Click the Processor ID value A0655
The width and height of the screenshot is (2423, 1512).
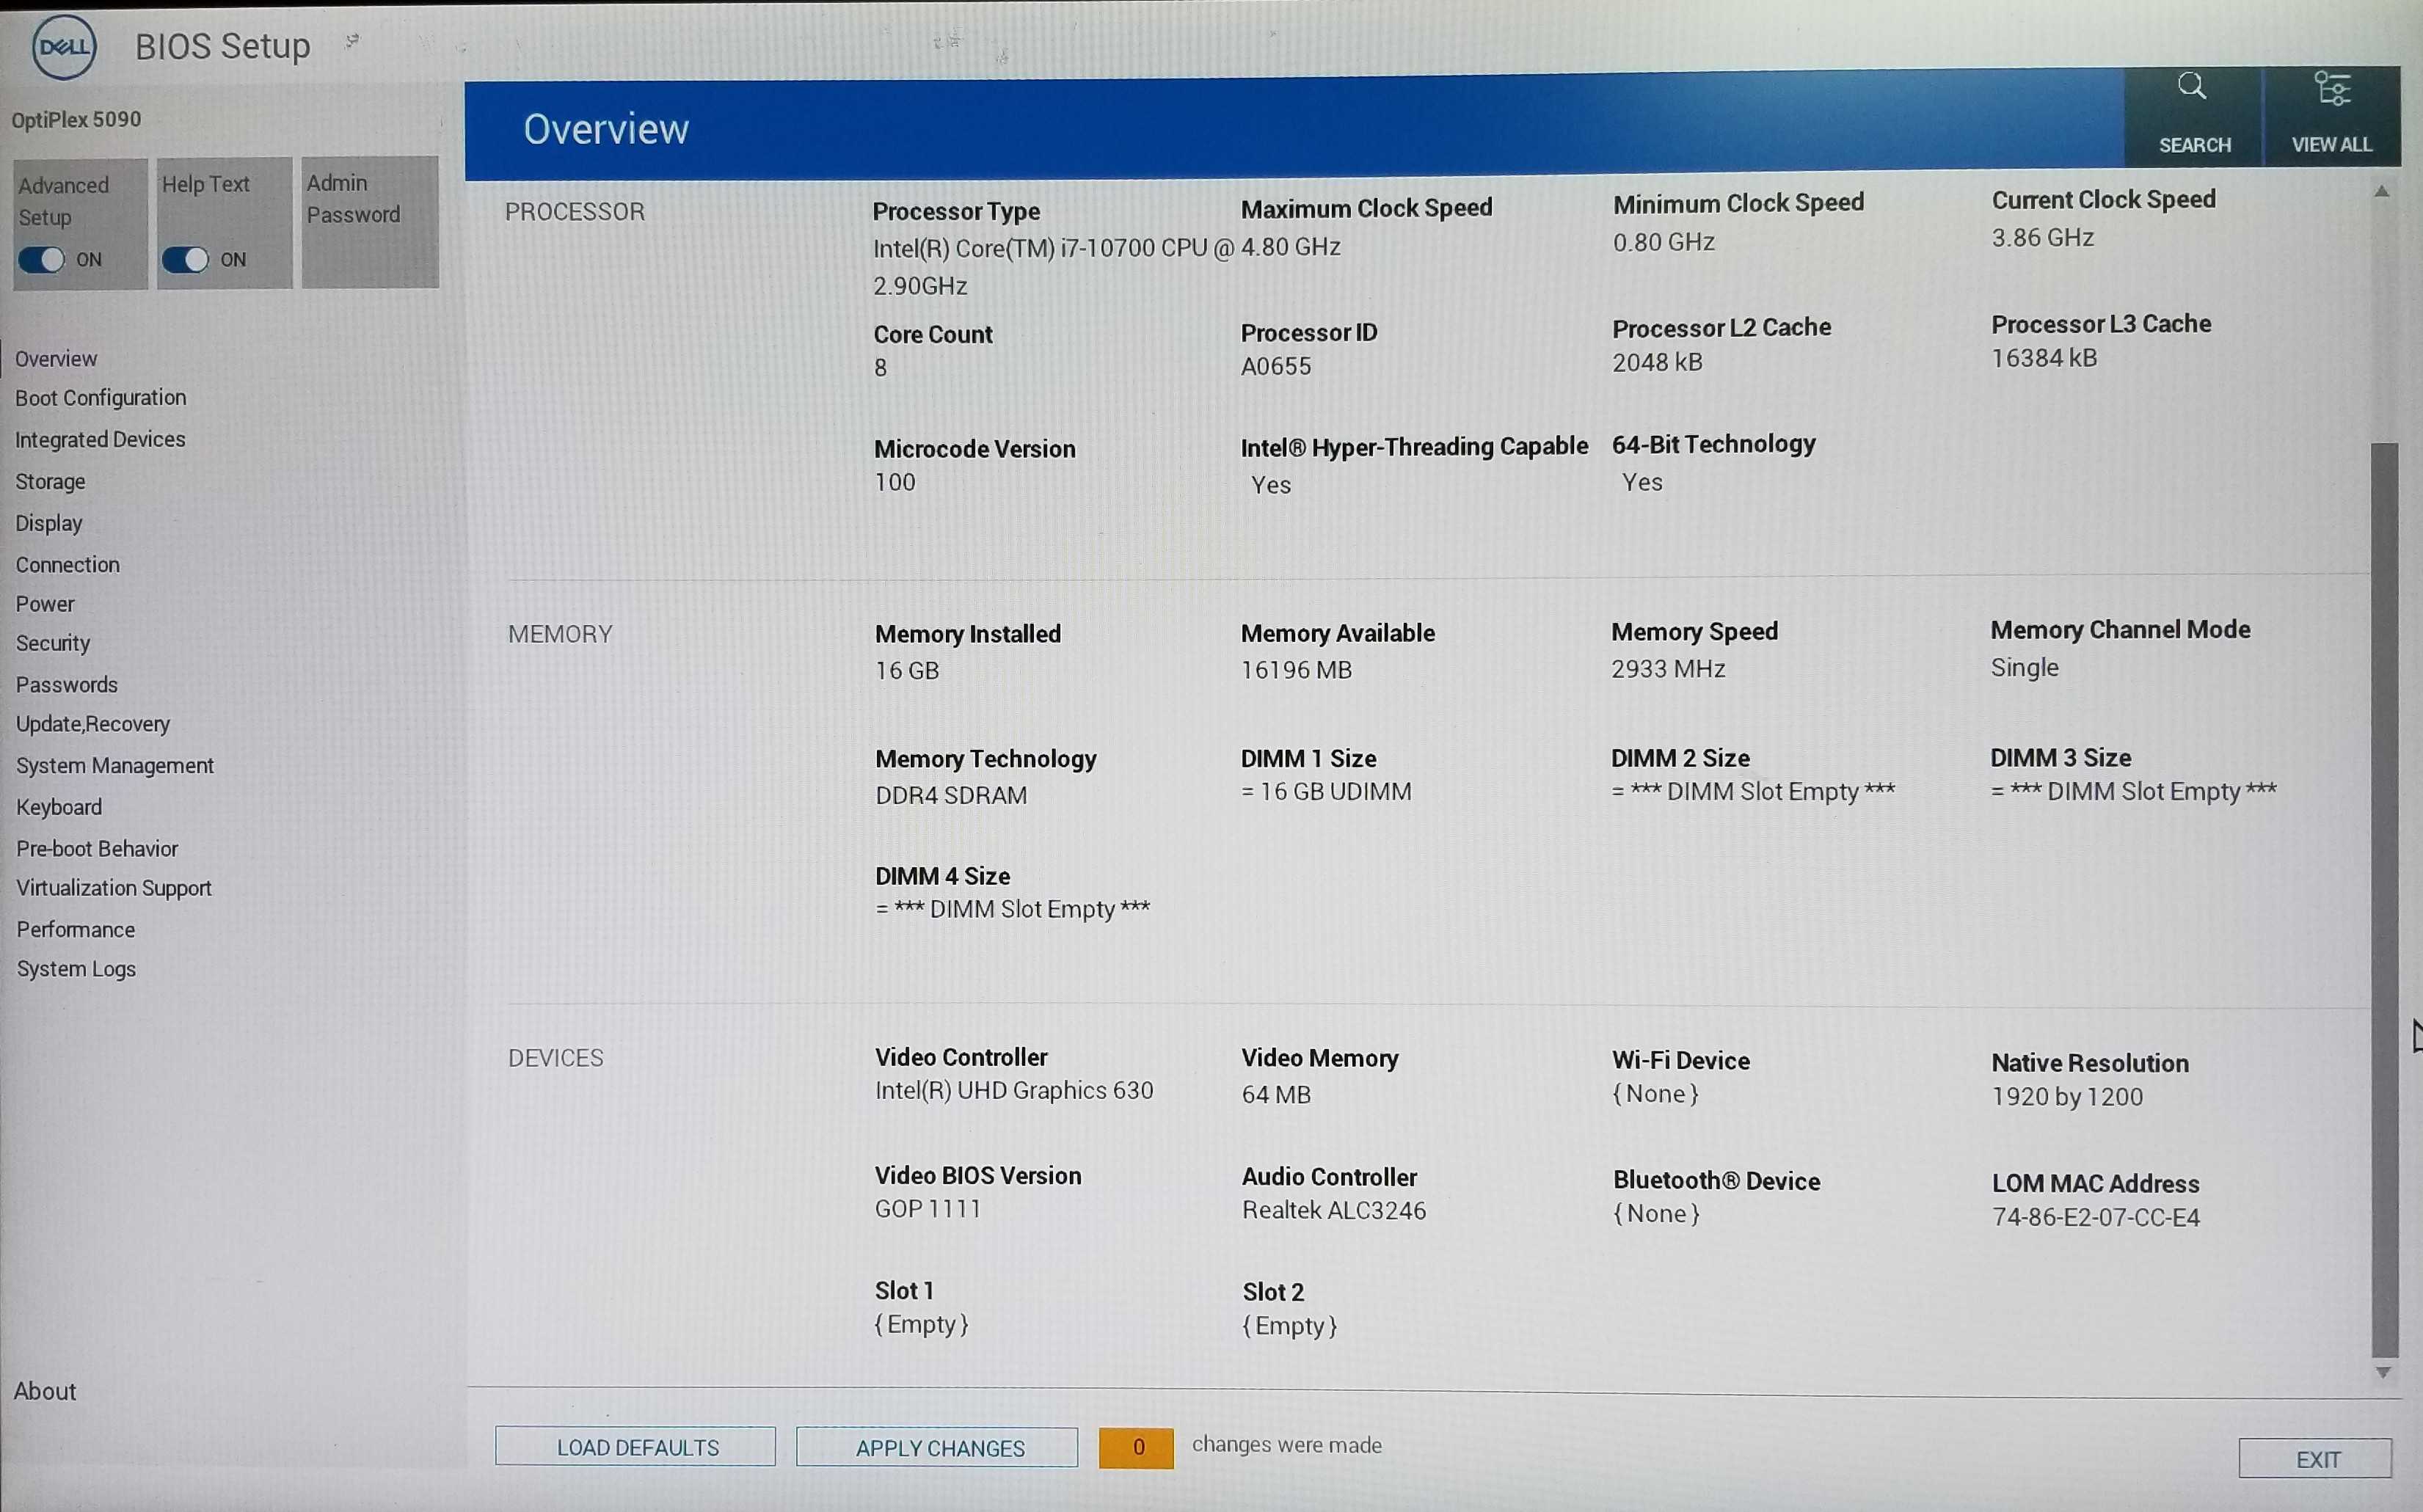pyautogui.click(x=1276, y=366)
